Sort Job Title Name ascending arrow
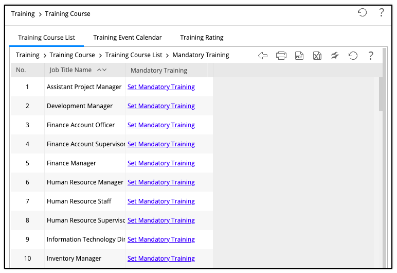 [x=99, y=70]
